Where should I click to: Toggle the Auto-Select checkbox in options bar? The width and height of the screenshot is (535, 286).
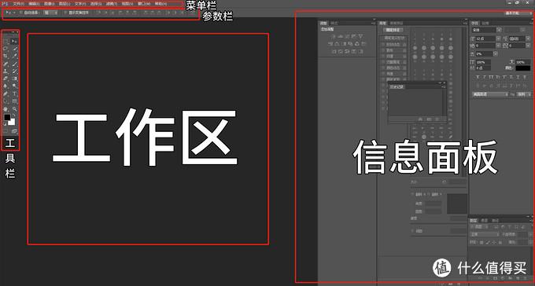[20, 13]
